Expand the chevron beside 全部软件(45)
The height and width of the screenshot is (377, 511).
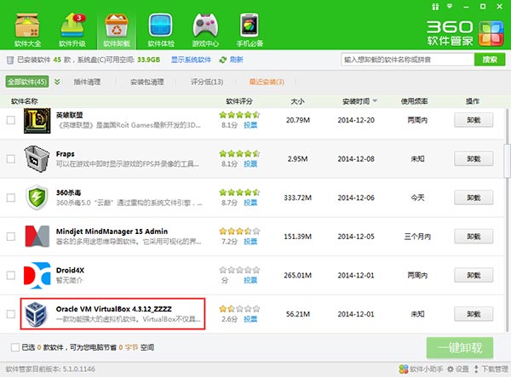click(x=57, y=82)
